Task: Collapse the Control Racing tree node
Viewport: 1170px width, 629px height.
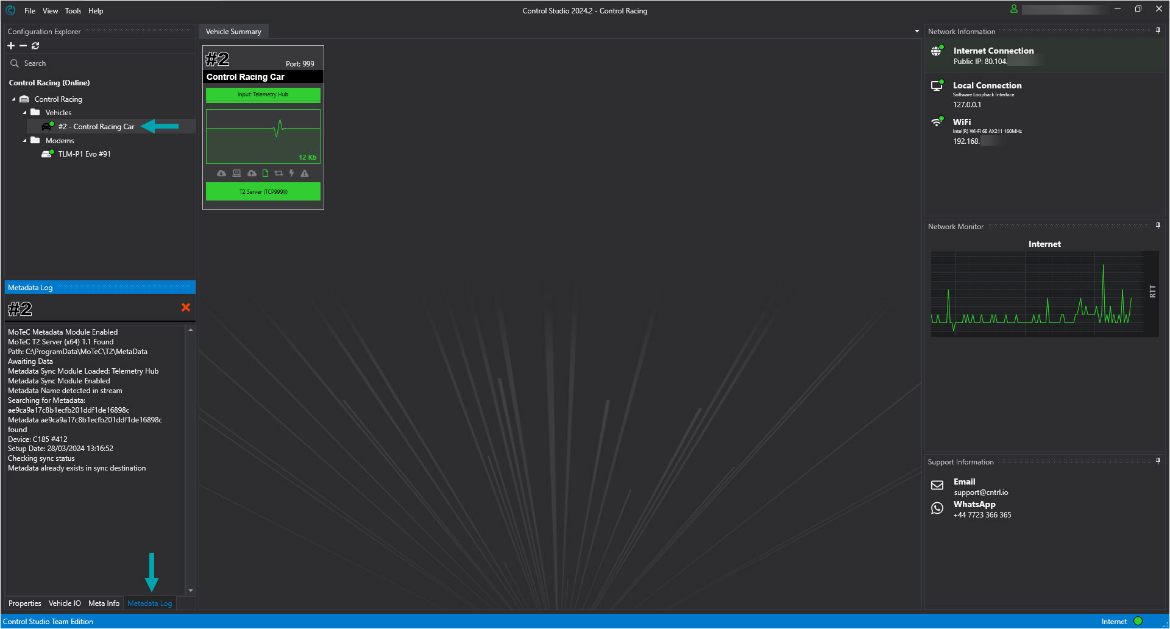Action: tap(13, 99)
